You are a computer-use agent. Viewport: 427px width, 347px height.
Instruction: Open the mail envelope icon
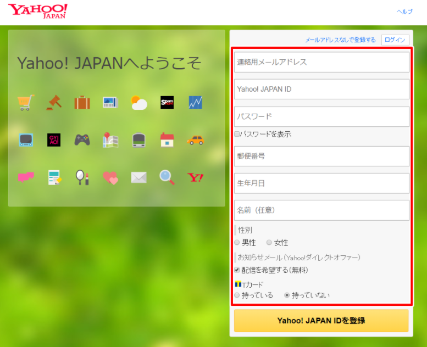(139, 177)
